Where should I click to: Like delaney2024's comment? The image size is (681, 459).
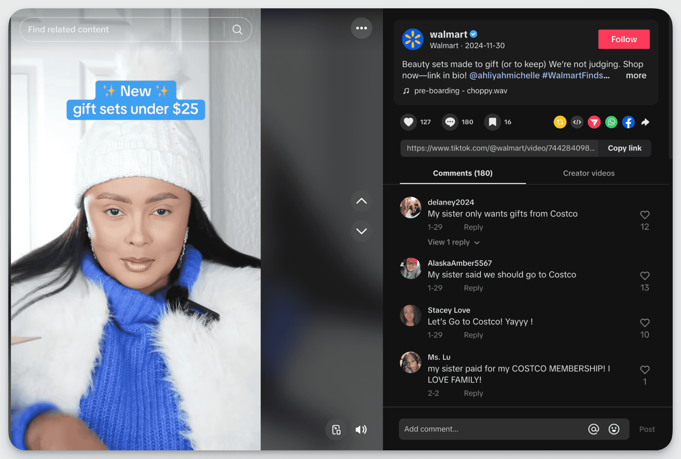point(645,215)
